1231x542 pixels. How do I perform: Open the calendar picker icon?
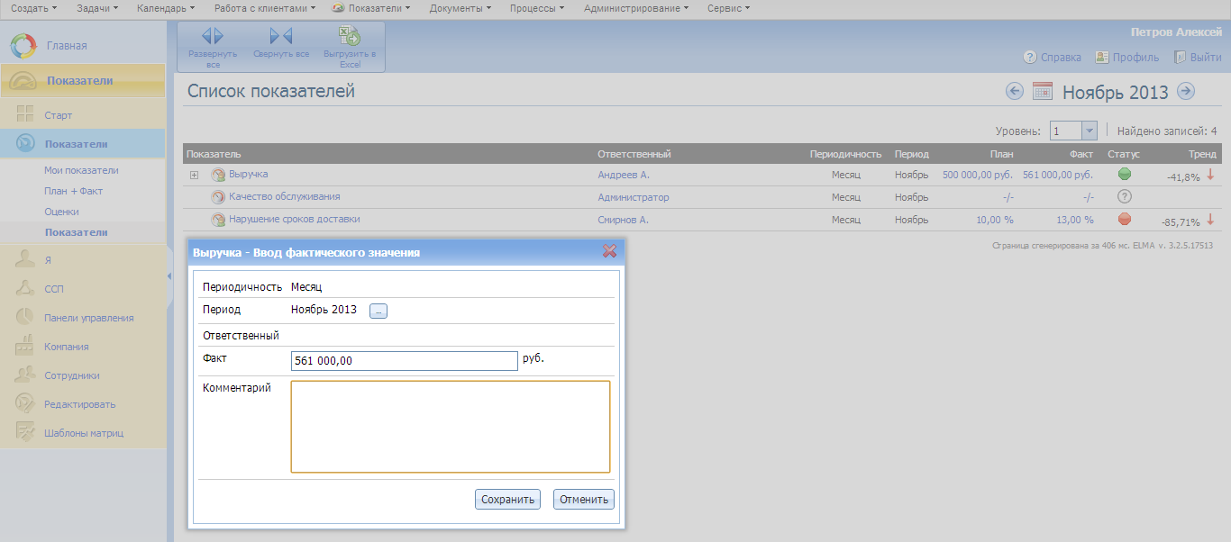tap(1043, 91)
